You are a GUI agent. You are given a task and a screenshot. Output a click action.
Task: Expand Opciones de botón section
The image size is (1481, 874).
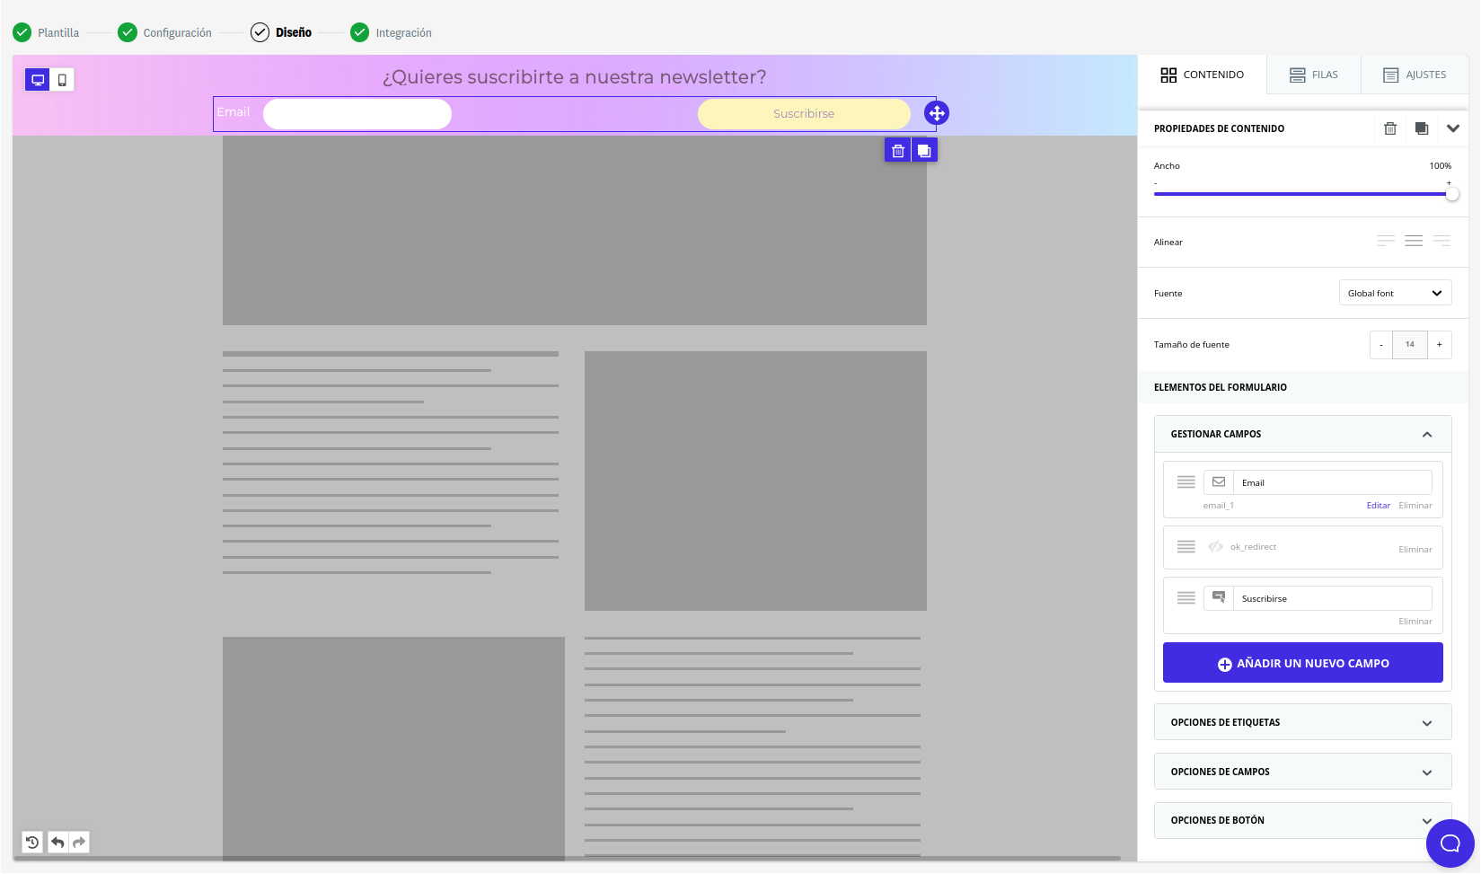pyautogui.click(x=1303, y=820)
